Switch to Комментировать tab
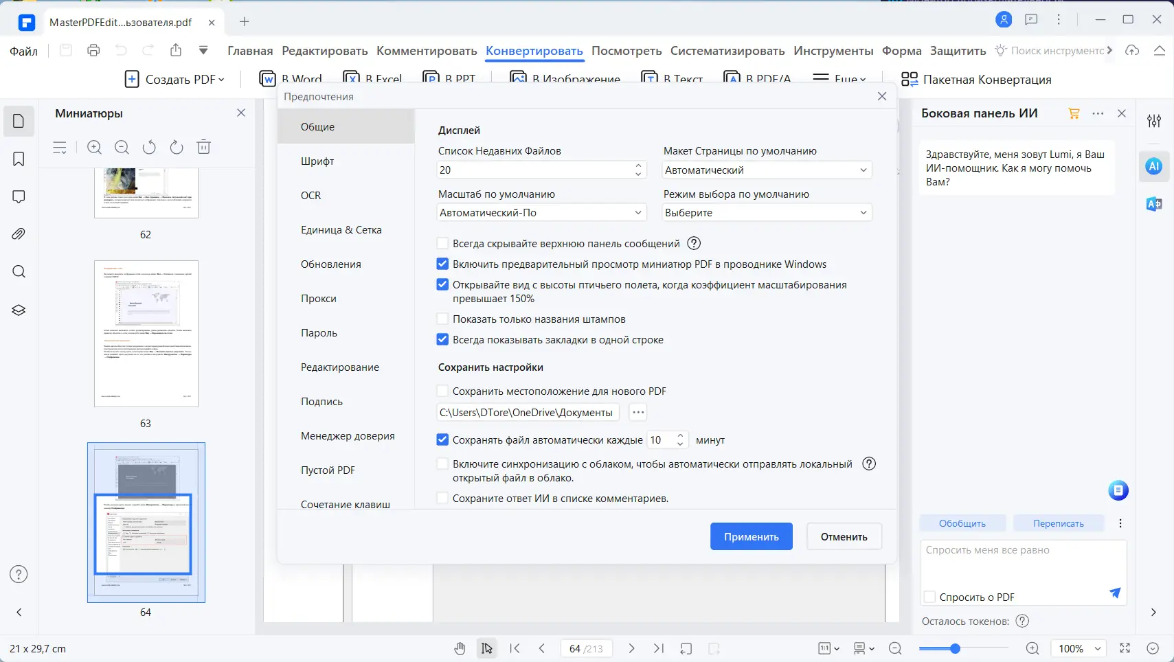Image resolution: width=1174 pixels, height=662 pixels. click(x=427, y=51)
